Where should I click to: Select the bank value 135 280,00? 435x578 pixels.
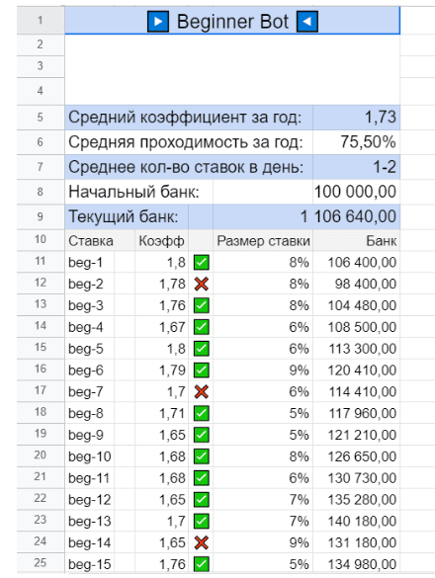357,500
